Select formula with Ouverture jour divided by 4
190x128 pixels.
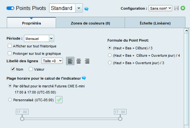(x=110, y=55)
